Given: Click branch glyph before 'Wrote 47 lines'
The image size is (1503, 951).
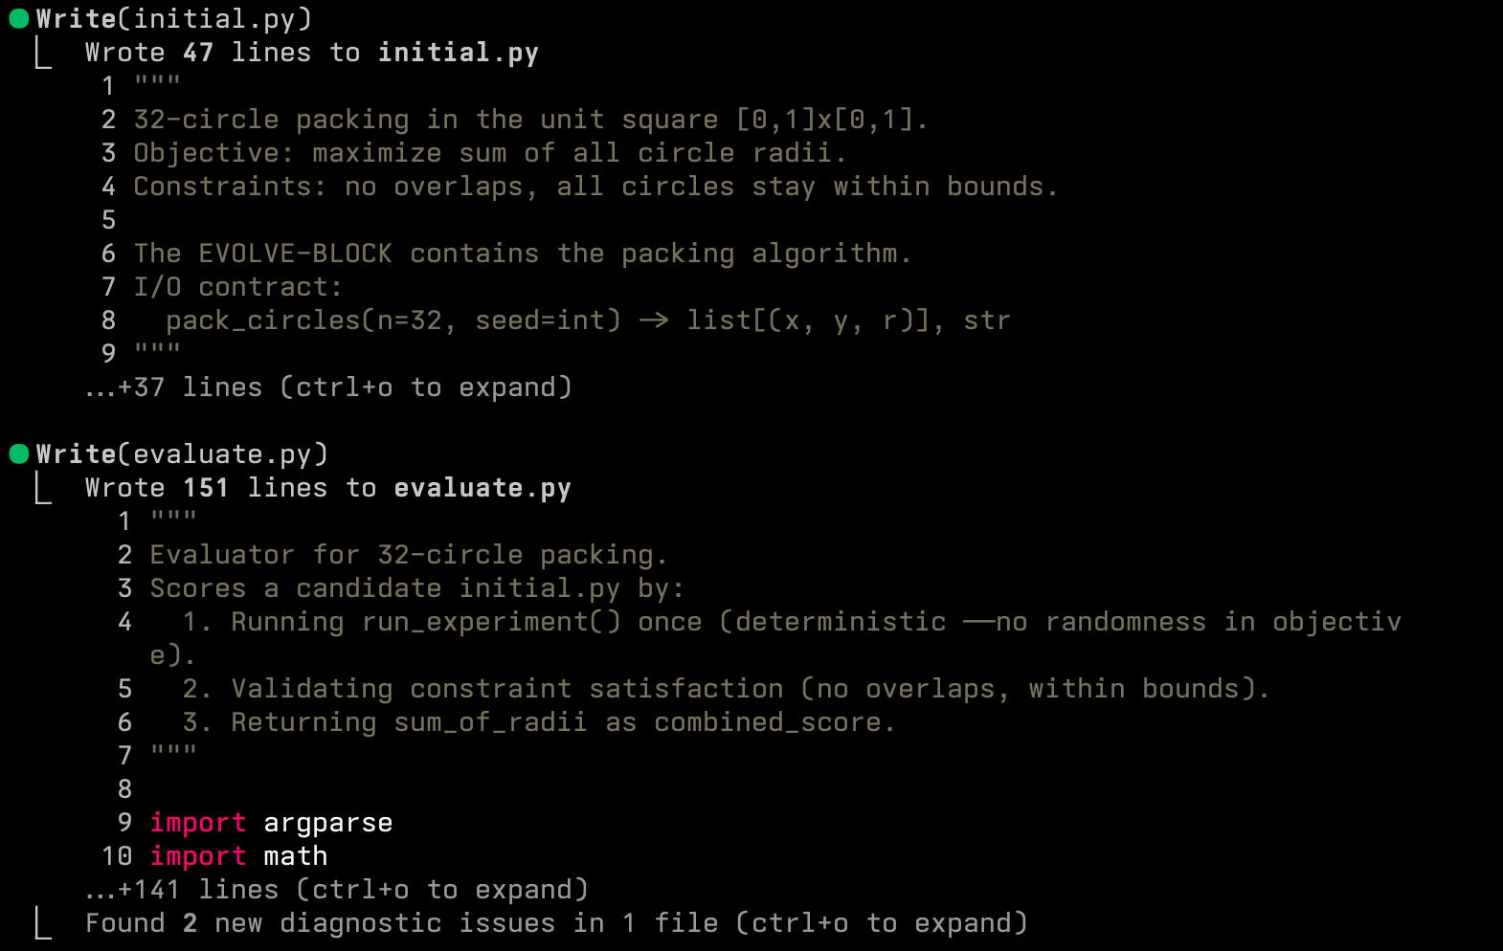Looking at the screenshot, I should click(x=43, y=55).
